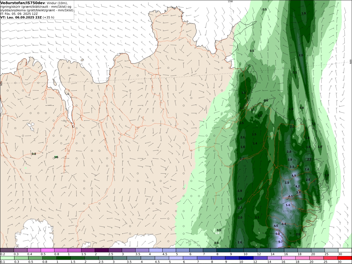This screenshot has height=264, width=352.
Task: Select lower legend swatch between 4.5 and 5
Action: [162, 258]
